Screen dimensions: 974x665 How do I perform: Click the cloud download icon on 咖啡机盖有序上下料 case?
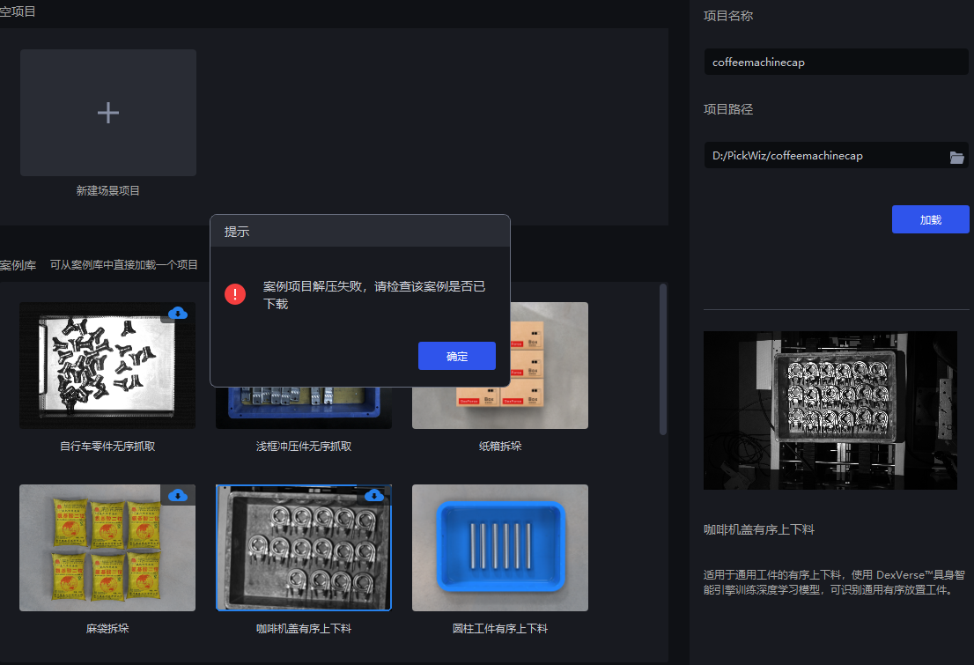[x=375, y=495]
